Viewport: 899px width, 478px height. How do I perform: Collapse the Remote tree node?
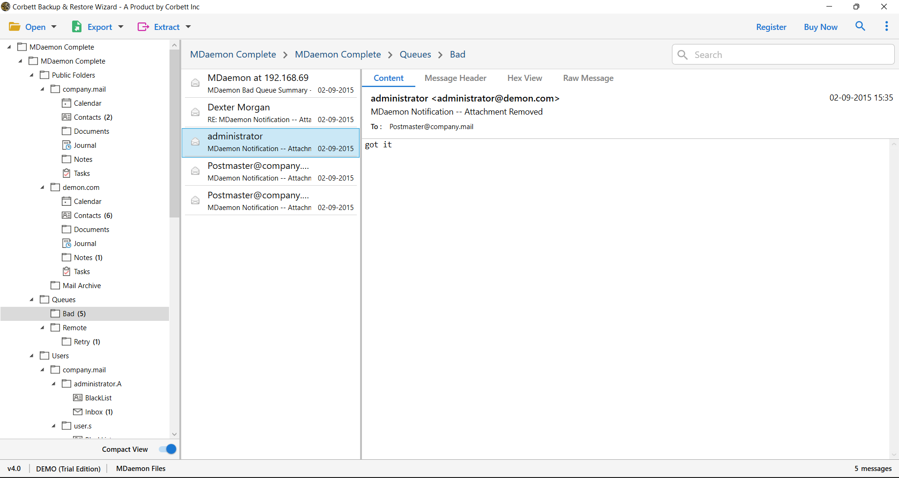(x=42, y=327)
